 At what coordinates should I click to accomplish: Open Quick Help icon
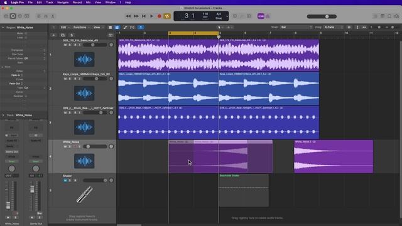(x=20, y=16)
